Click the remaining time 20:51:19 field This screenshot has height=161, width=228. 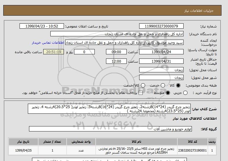(54, 52)
